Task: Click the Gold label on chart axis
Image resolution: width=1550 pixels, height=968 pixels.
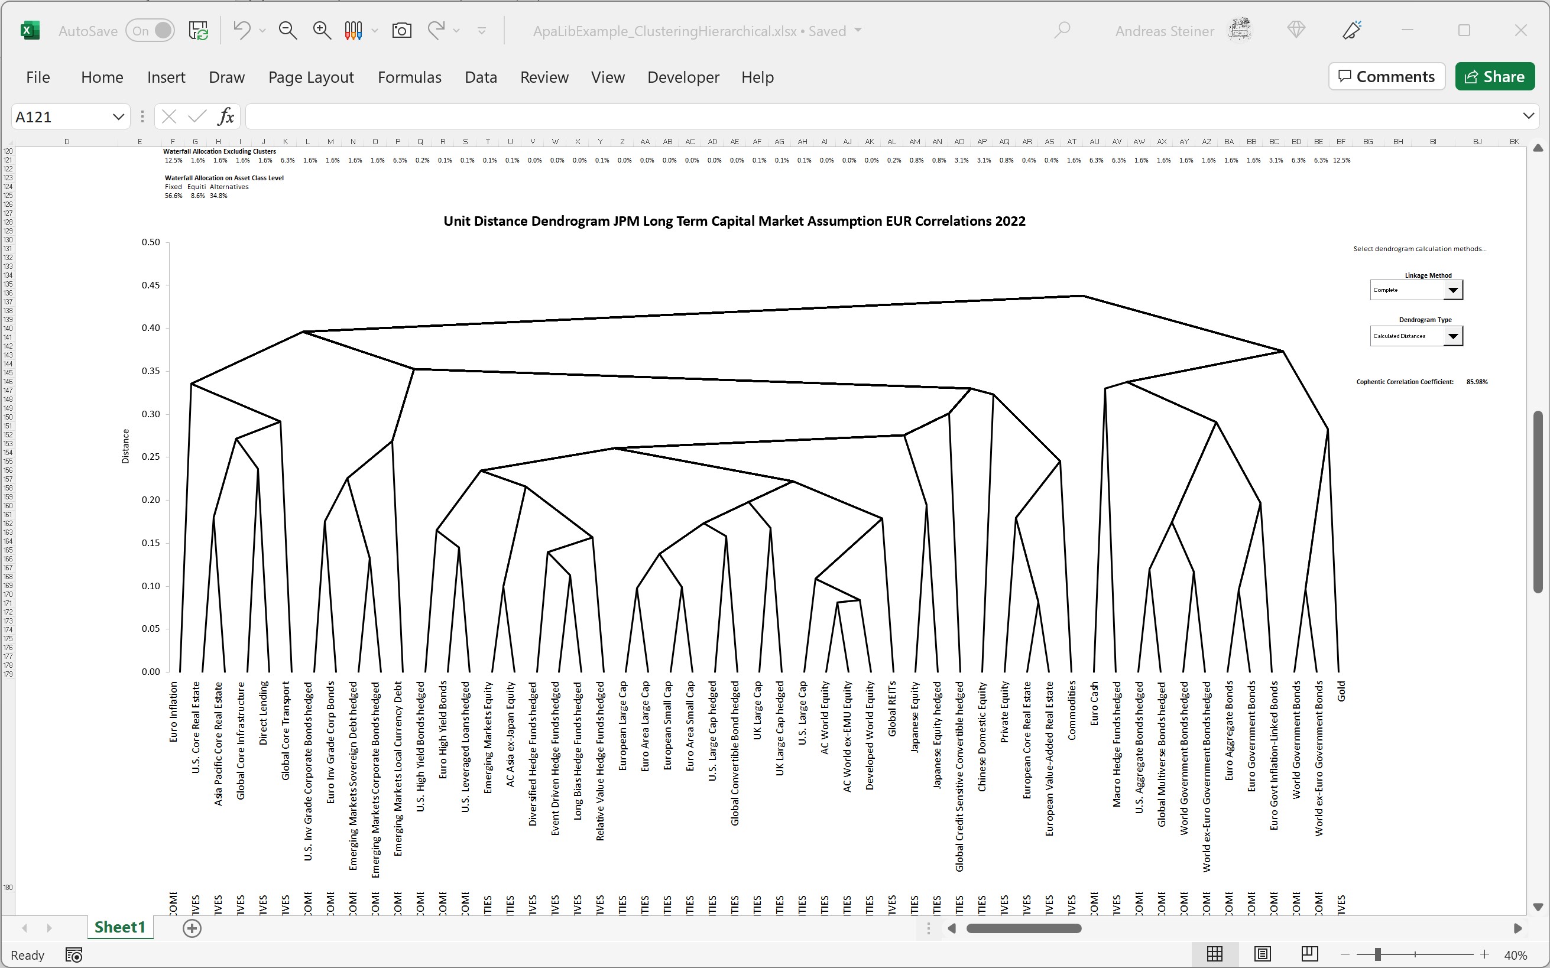Action: (x=1341, y=691)
